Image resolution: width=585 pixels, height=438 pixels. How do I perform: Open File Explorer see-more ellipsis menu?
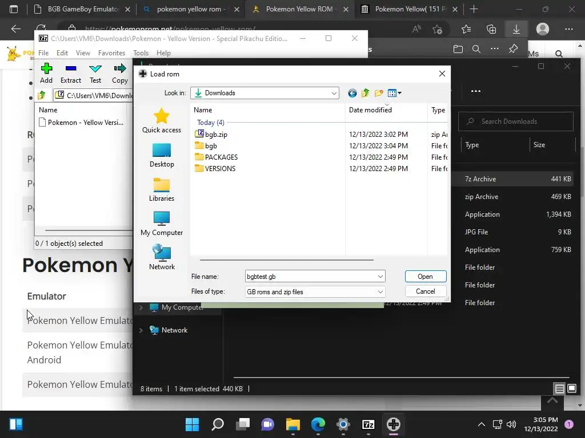pyautogui.click(x=476, y=91)
